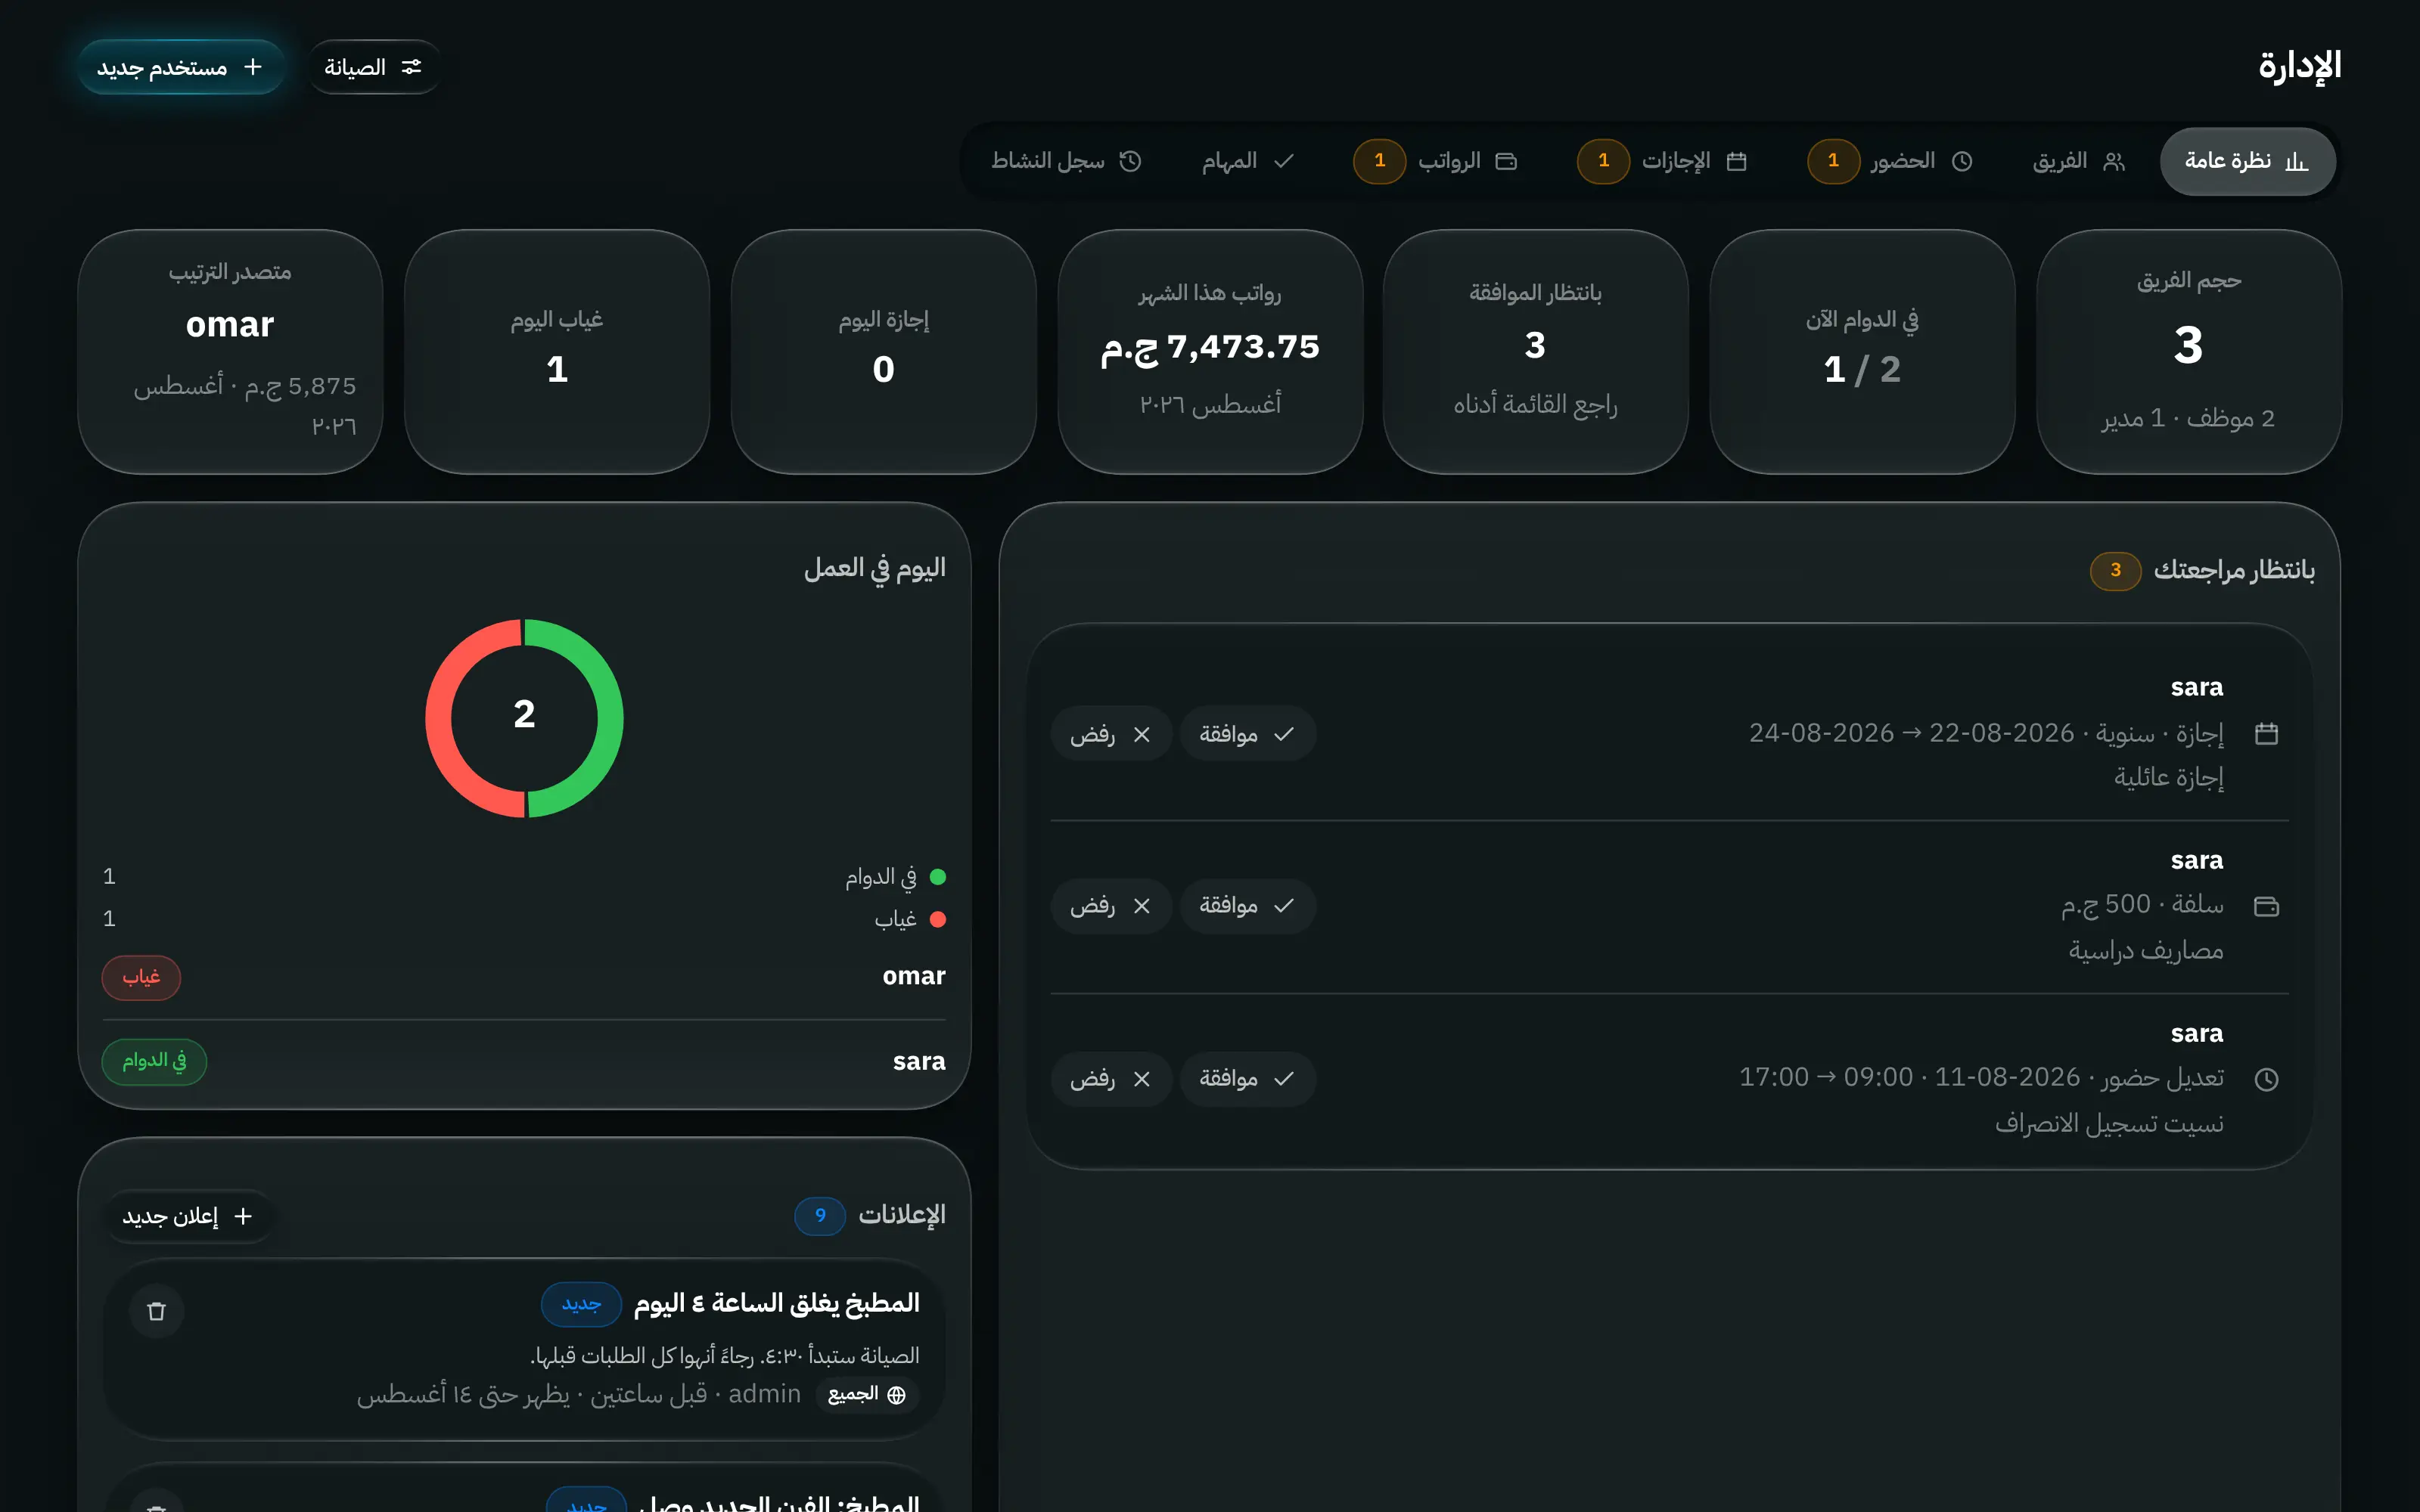Click the center value 2 in donut chart

524,714
